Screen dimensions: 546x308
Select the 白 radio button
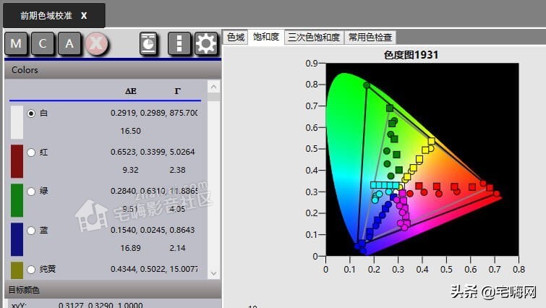pyautogui.click(x=31, y=113)
